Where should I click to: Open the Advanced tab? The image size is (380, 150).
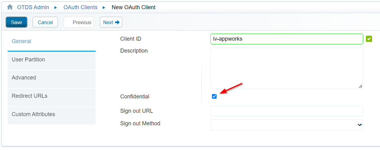[x=51, y=78]
